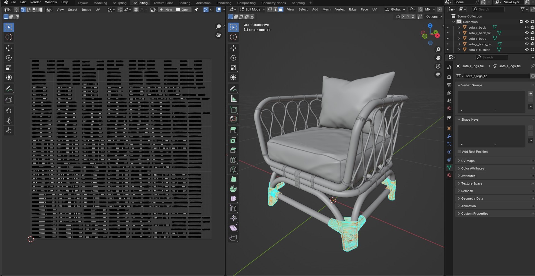The width and height of the screenshot is (535, 276).
Task: Select the Transform tool in 3D viewport
Action: [234, 78]
